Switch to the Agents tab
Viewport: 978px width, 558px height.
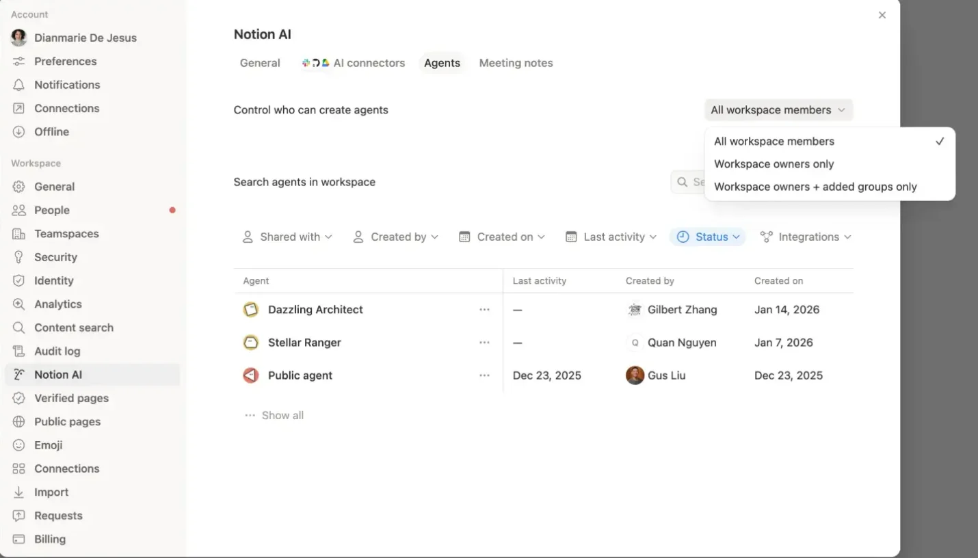coord(442,63)
